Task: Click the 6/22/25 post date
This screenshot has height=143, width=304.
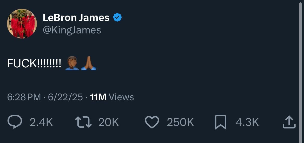Action: (x=65, y=97)
